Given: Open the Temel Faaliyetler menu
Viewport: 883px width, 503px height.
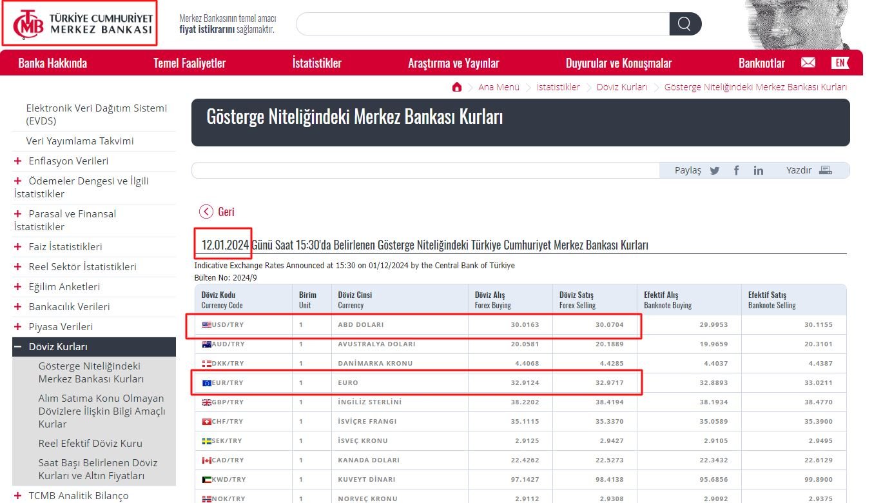Looking at the screenshot, I should pos(189,63).
